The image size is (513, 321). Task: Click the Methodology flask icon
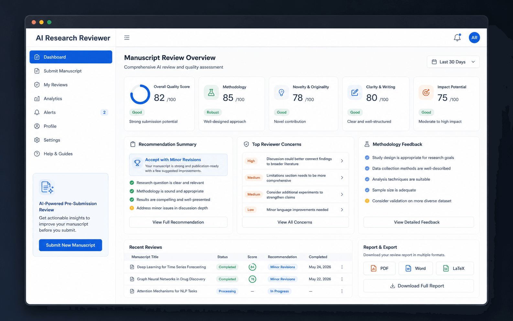click(x=211, y=93)
